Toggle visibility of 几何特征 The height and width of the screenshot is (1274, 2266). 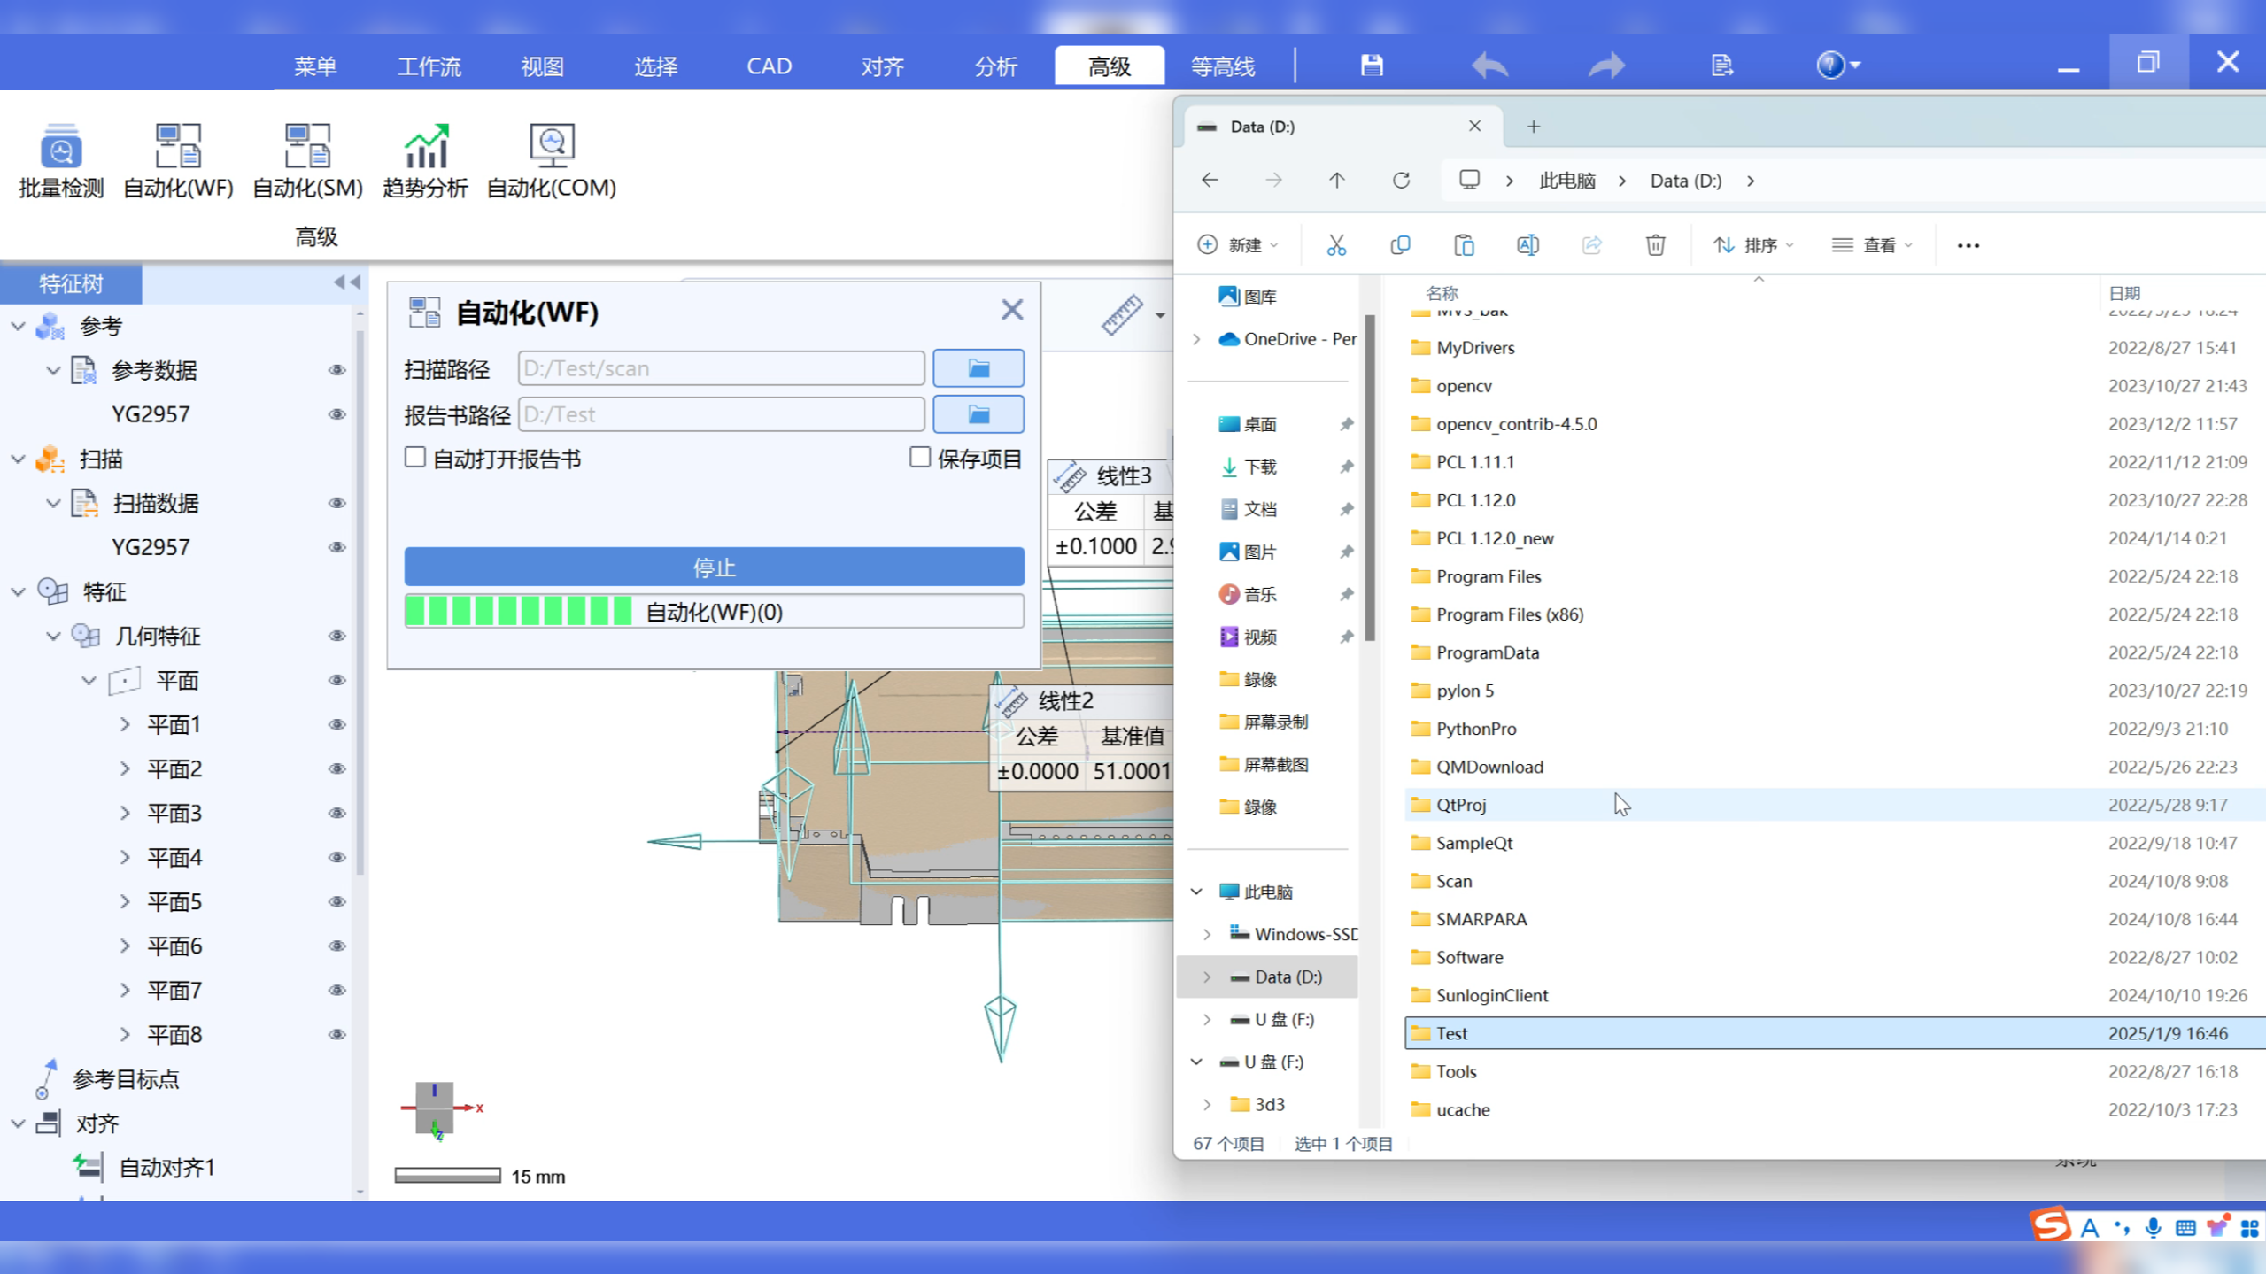pos(336,636)
